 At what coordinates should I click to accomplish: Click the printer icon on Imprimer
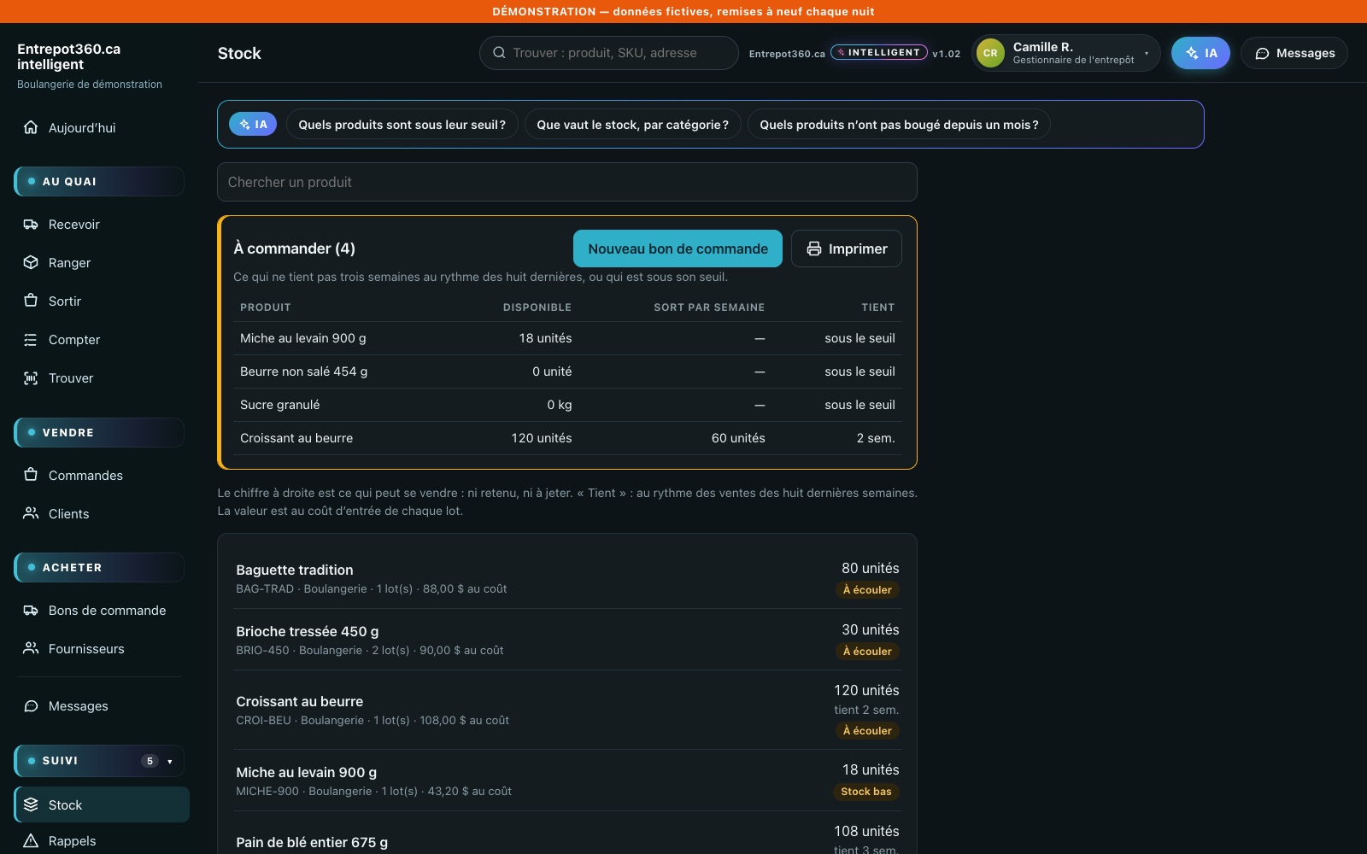[814, 249]
